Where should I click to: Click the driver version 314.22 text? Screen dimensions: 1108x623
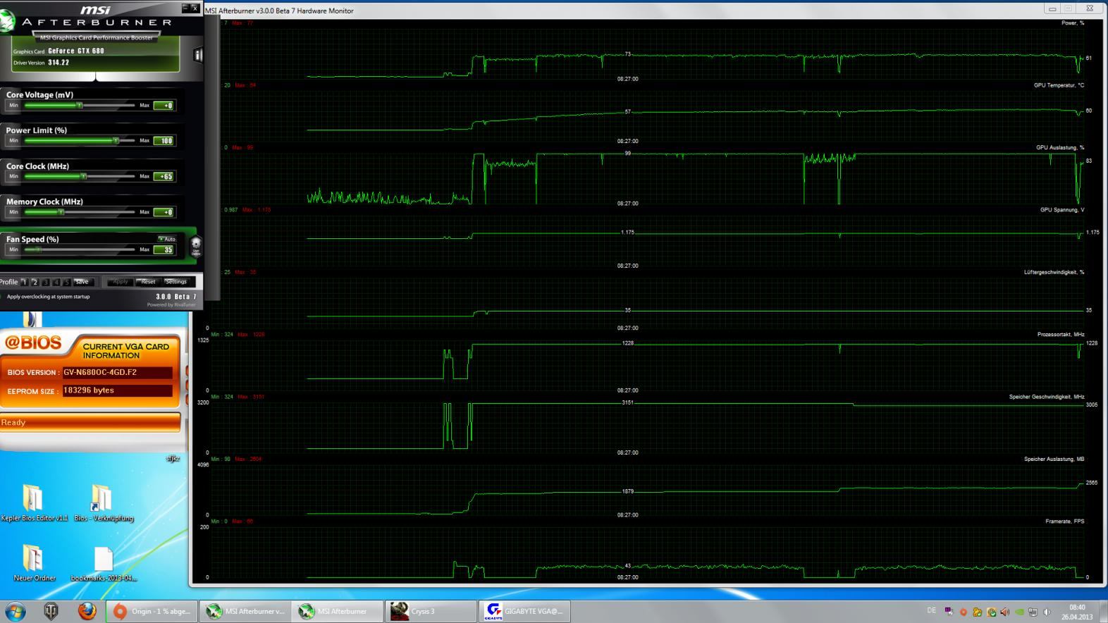tap(59, 63)
